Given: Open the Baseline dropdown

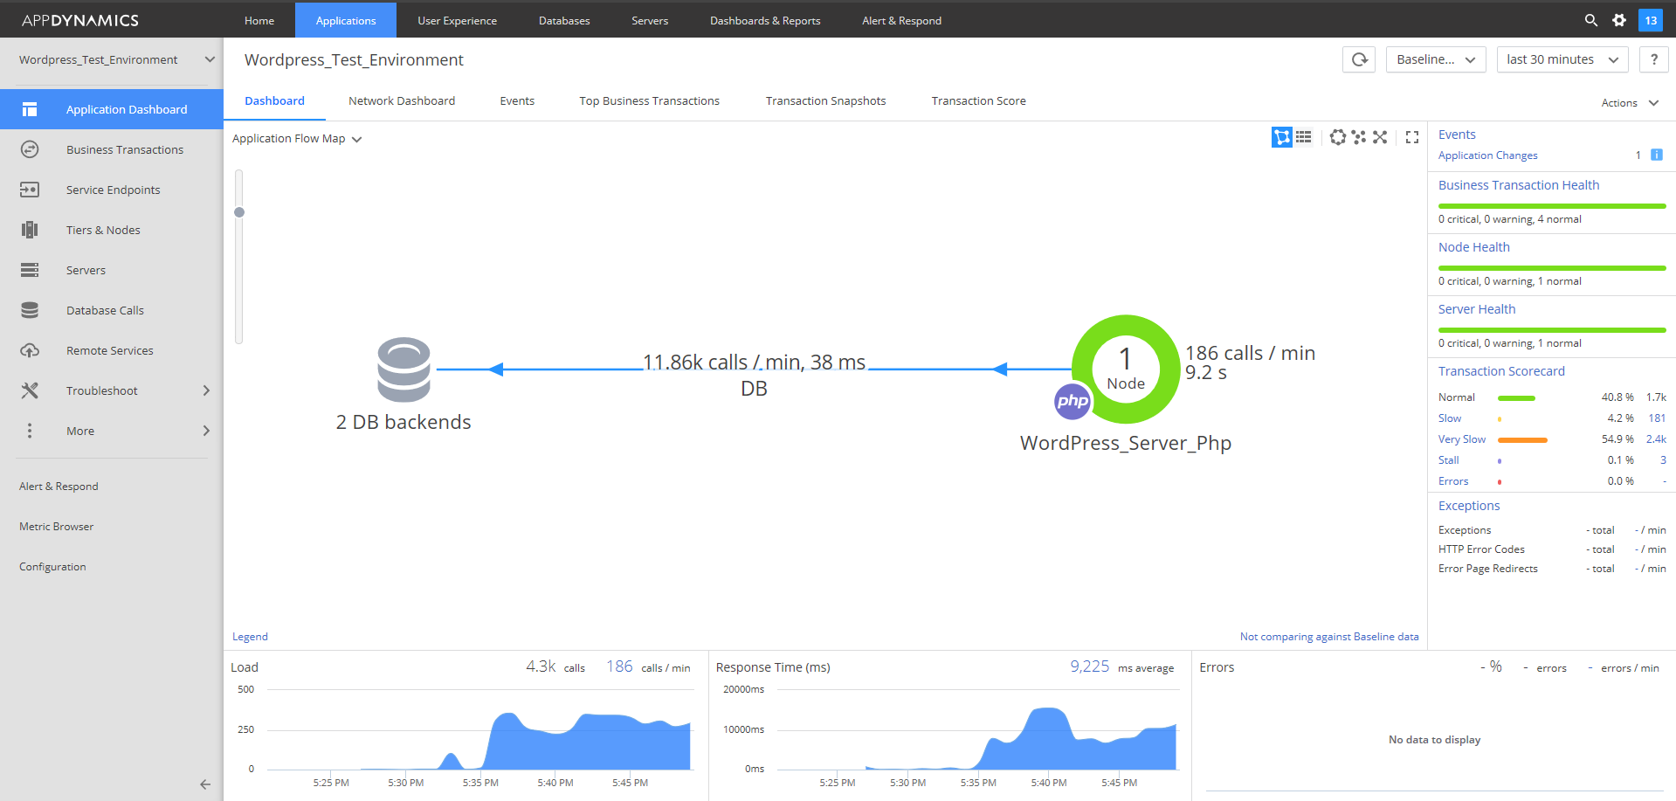Looking at the screenshot, I should click(1436, 59).
